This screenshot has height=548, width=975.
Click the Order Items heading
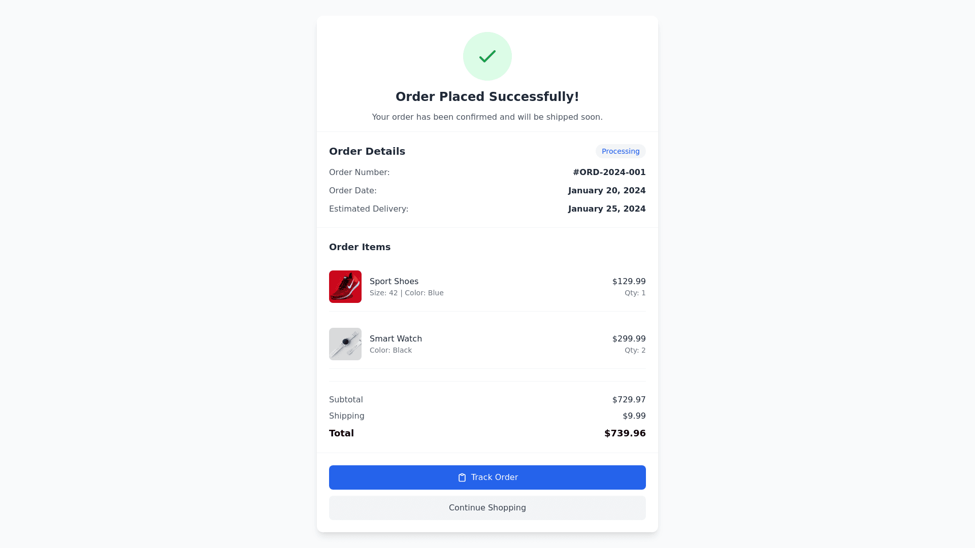pos(360,247)
